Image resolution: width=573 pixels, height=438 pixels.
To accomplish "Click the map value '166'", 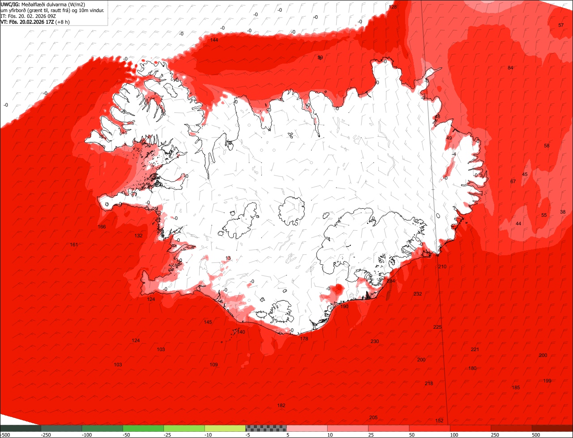I will [102, 227].
